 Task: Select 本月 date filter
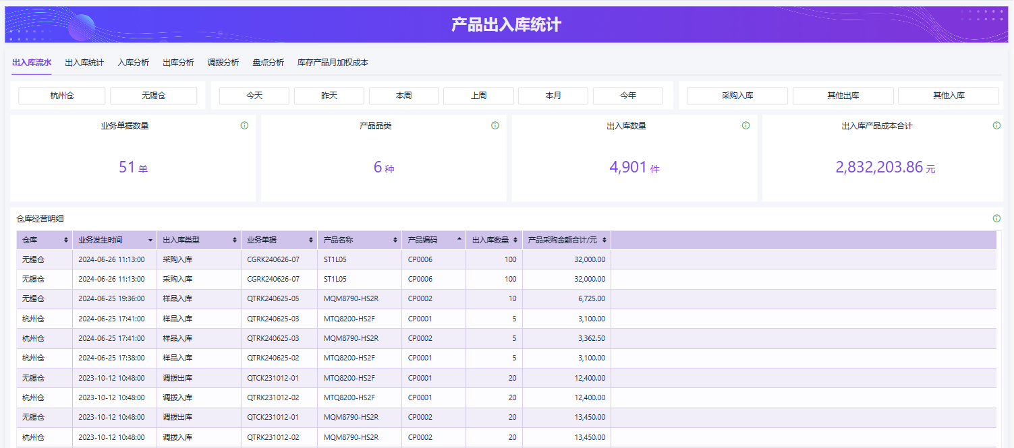[x=553, y=96]
